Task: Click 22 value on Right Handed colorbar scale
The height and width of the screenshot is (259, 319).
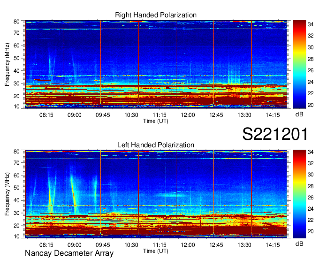Action: 311,93
